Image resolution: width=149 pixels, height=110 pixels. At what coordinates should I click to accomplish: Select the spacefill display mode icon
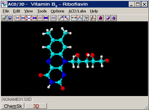tap(34, 18)
